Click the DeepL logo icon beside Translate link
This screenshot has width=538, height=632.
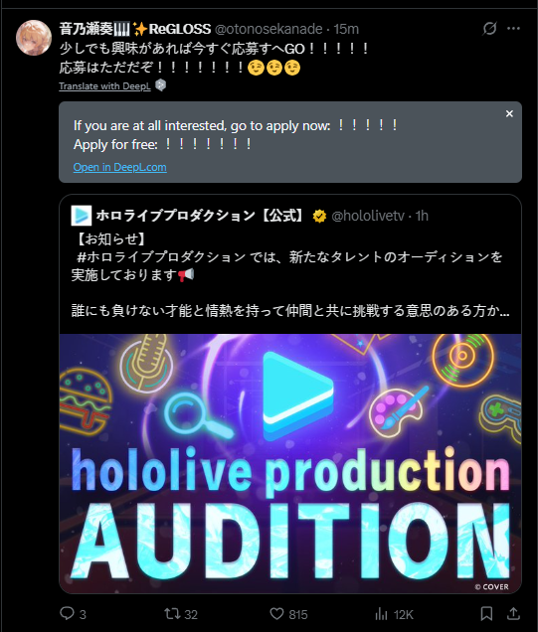coord(160,85)
